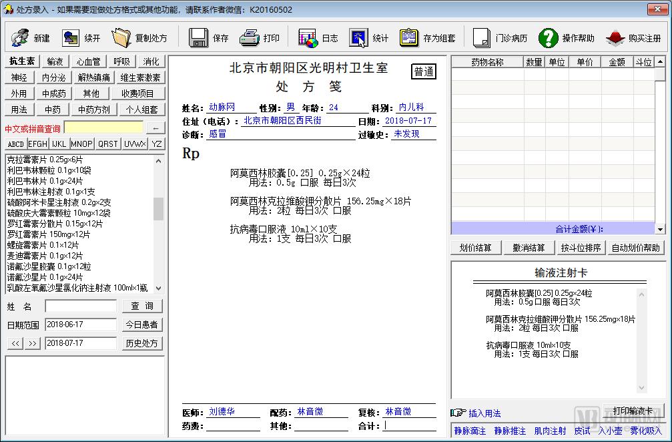
Task: Select 诺氟沙星胶囊 0.1g×12粒
Action: [x=49, y=266]
